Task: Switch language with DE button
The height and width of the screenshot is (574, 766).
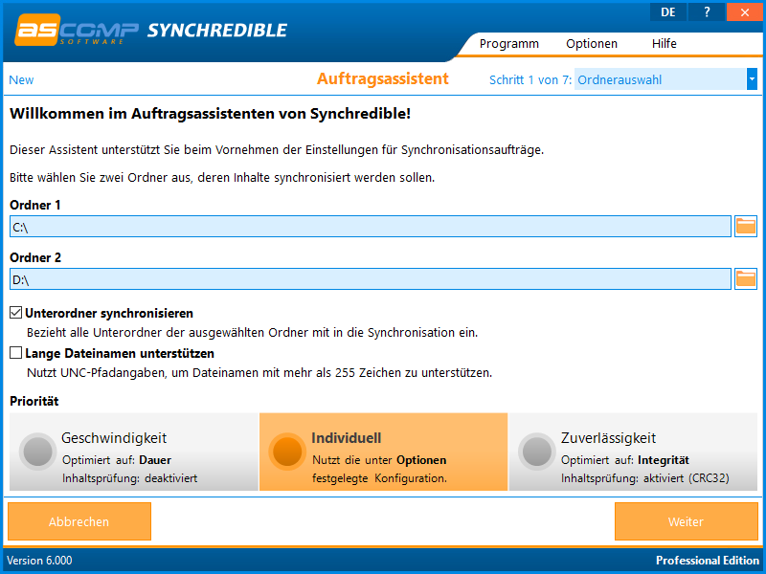Action: point(667,12)
